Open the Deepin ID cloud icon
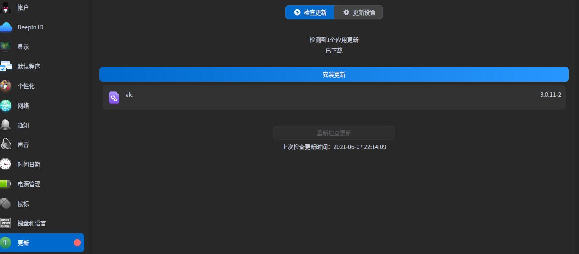Screen dimensions: 579x254 coord(6,27)
